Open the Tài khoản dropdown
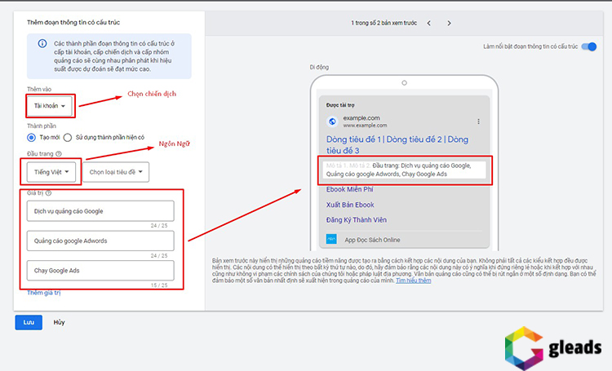 coord(49,105)
